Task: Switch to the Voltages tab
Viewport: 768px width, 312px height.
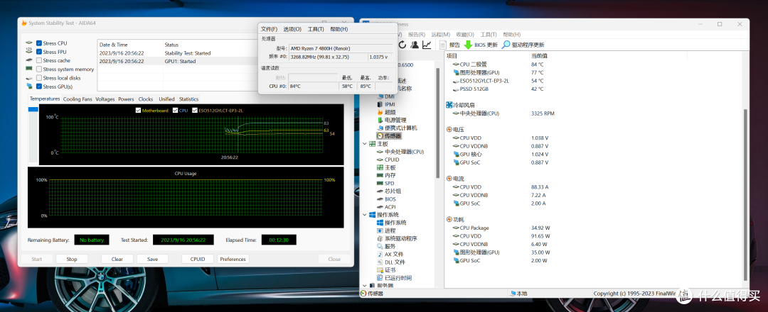Action: pos(105,99)
